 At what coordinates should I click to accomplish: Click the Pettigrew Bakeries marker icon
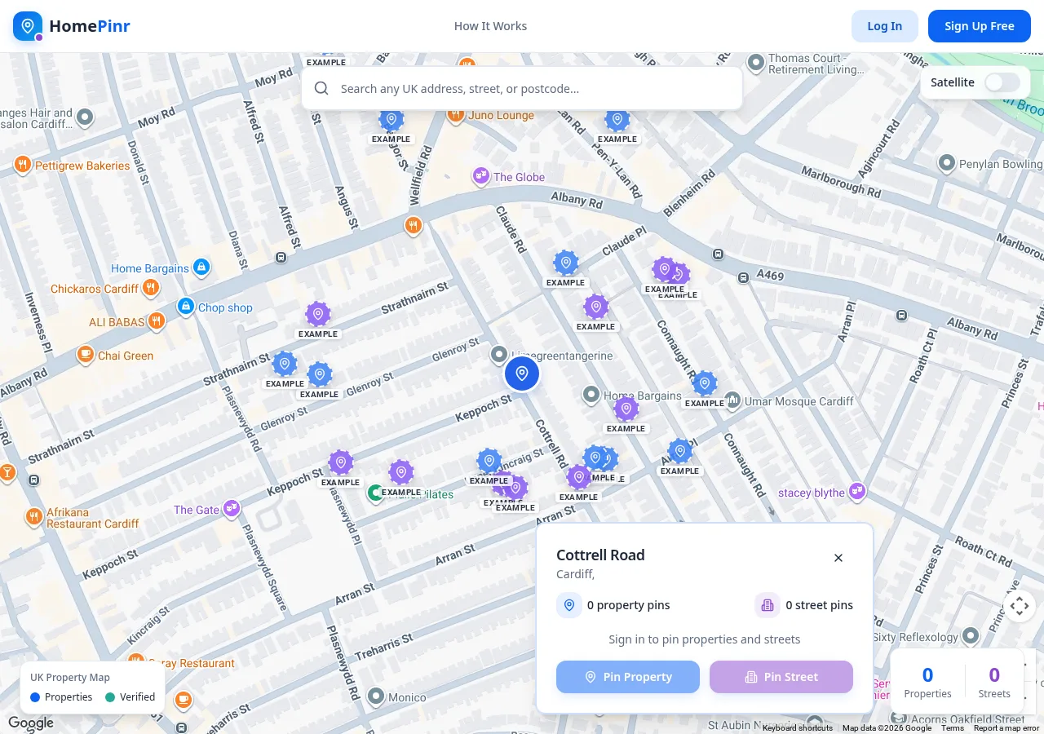coord(23,166)
